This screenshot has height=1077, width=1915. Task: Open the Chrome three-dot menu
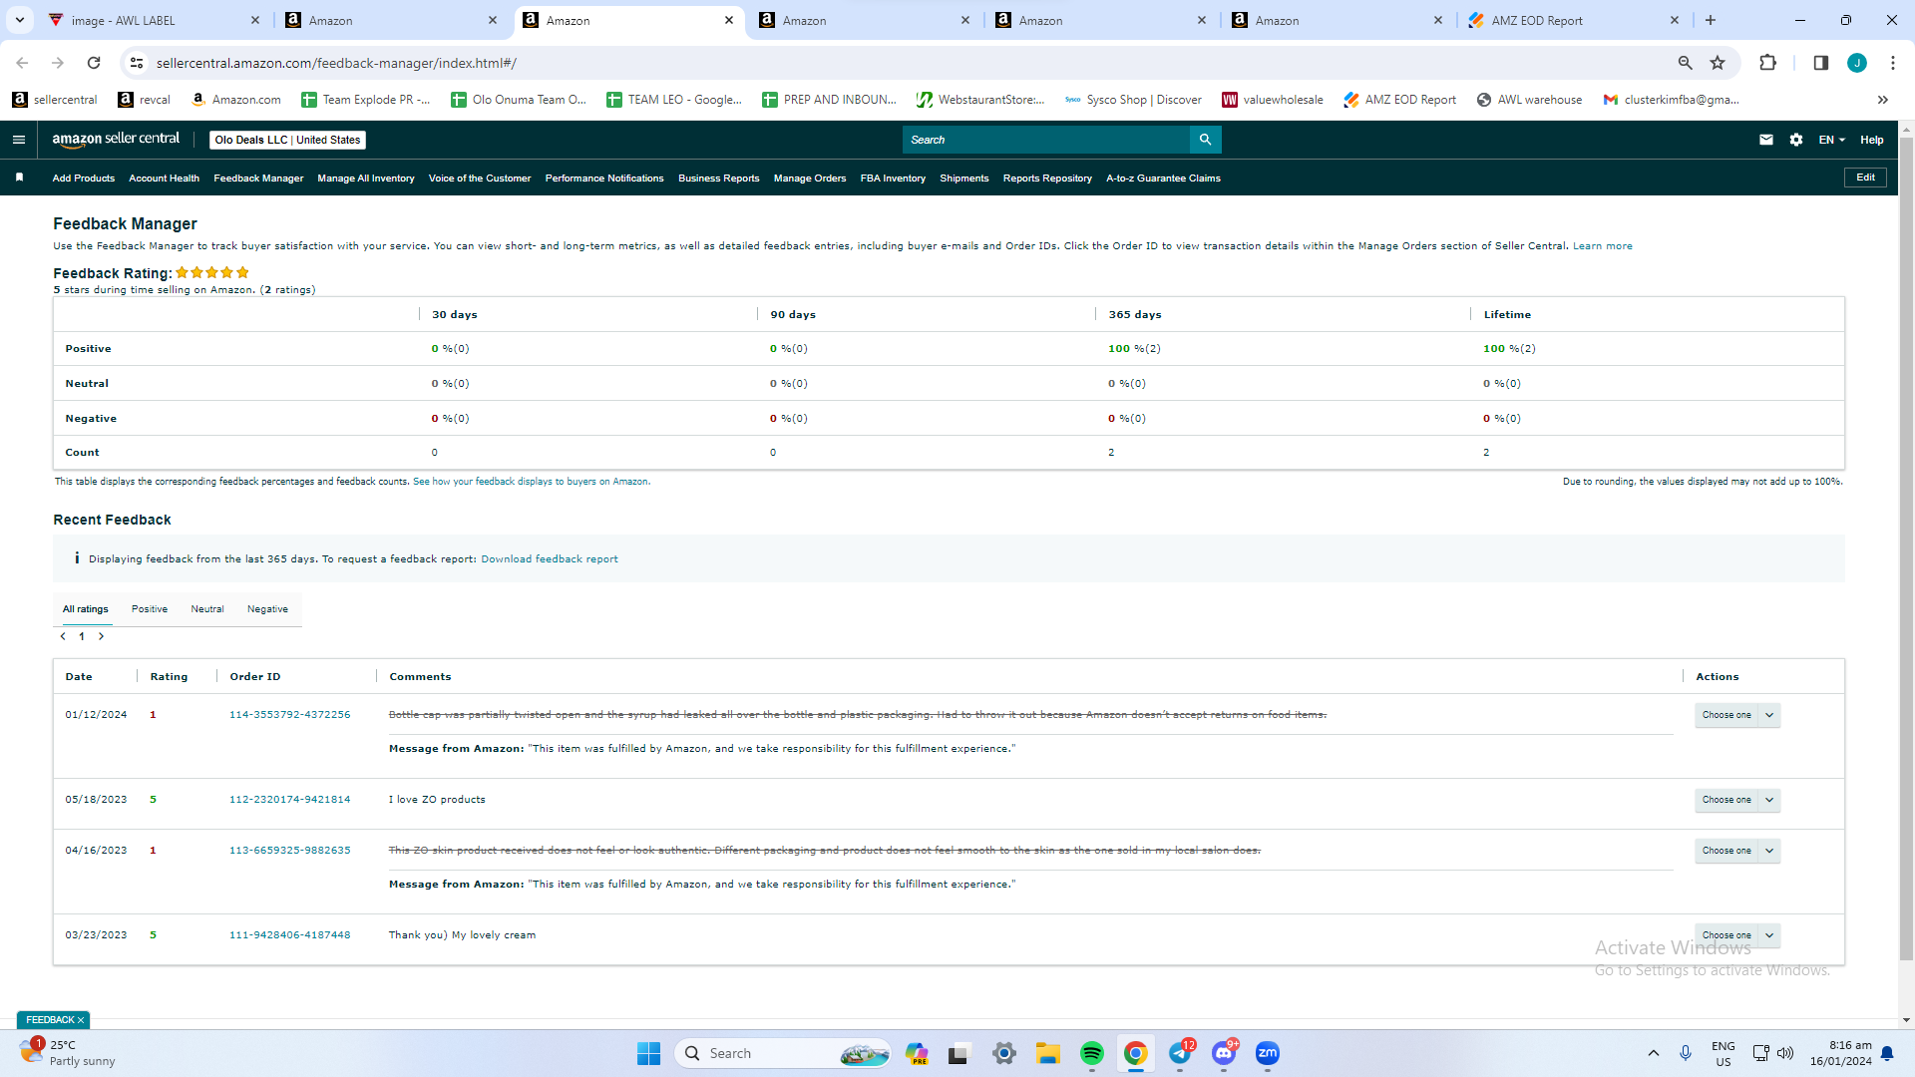[1893, 63]
